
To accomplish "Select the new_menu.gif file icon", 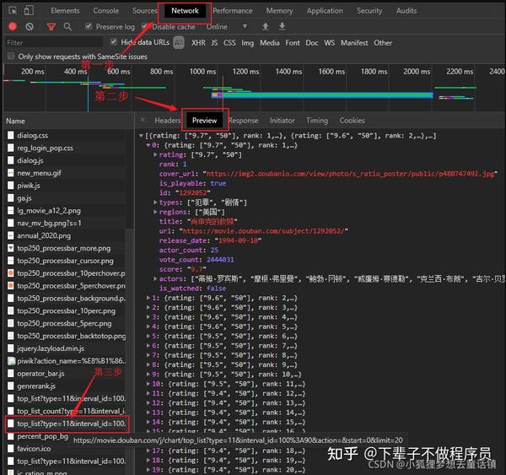I will coord(11,173).
